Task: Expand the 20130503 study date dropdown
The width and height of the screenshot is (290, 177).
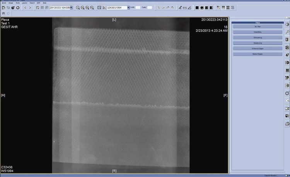Action: click(x=72, y=8)
